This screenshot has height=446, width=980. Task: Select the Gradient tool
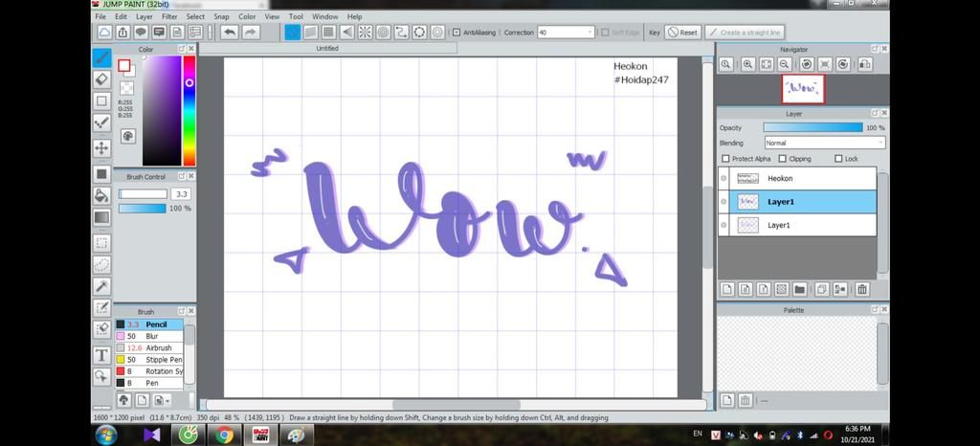tap(101, 217)
